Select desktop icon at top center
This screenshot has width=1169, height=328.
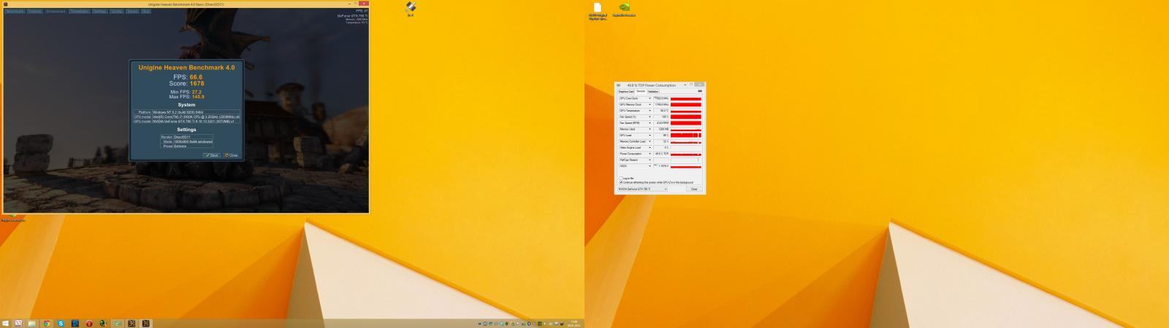point(411,9)
